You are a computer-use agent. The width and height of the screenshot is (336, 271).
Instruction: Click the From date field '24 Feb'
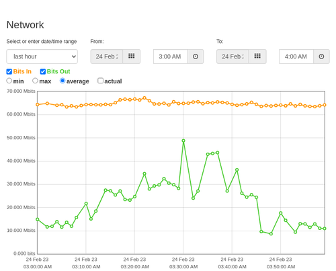(107, 56)
